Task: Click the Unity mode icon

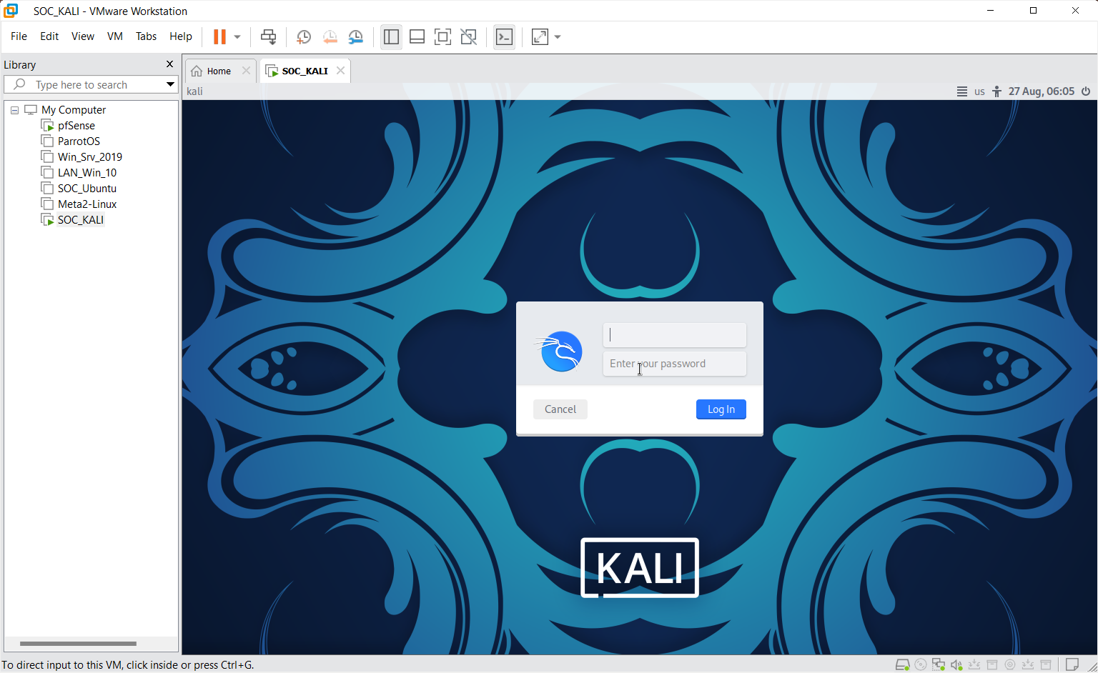Action: (468, 36)
